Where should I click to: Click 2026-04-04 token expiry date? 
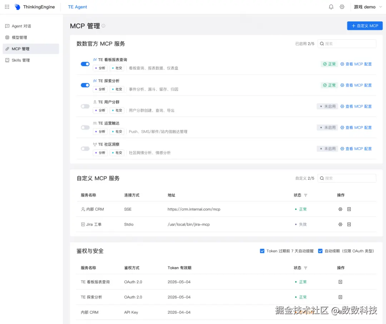[179, 312]
